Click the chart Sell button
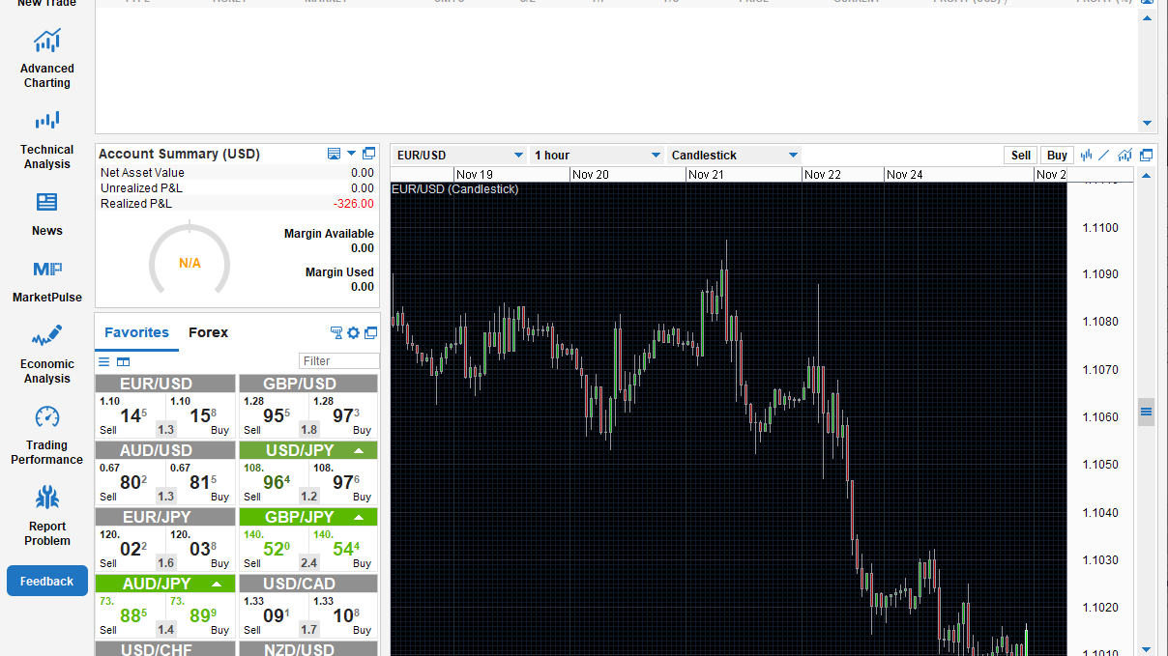This screenshot has height=656, width=1168. [1021, 155]
